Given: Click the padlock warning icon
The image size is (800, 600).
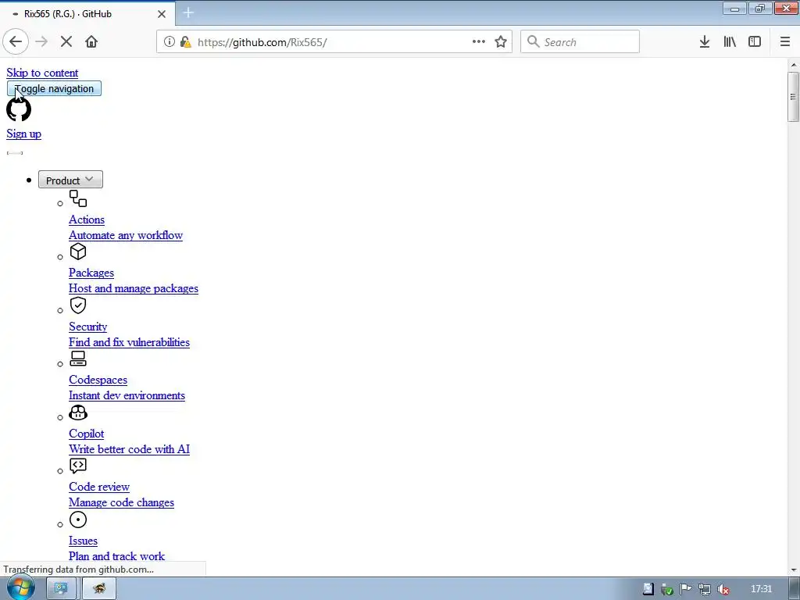Looking at the screenshot, I should 186,42.
